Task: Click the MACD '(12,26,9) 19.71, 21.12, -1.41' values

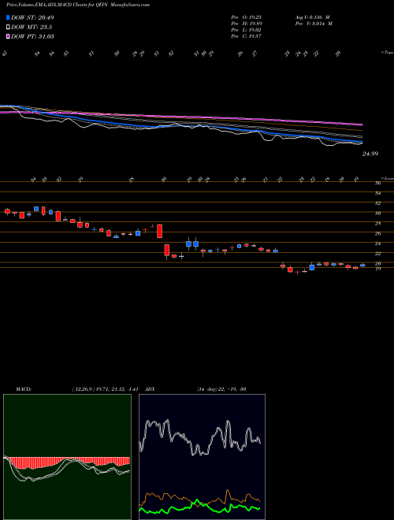Action: 107,389
